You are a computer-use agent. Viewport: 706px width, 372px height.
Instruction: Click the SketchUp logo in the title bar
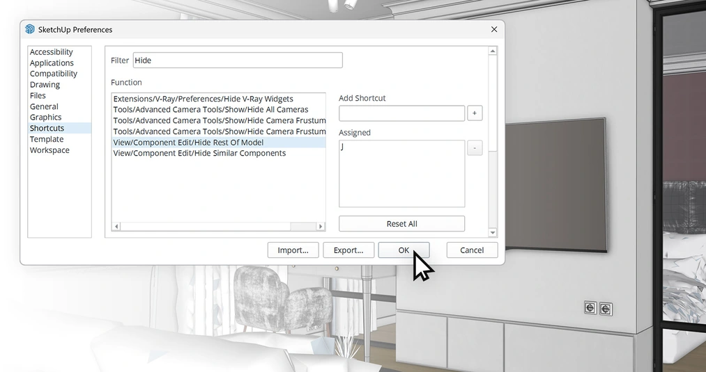coord(30,29)
